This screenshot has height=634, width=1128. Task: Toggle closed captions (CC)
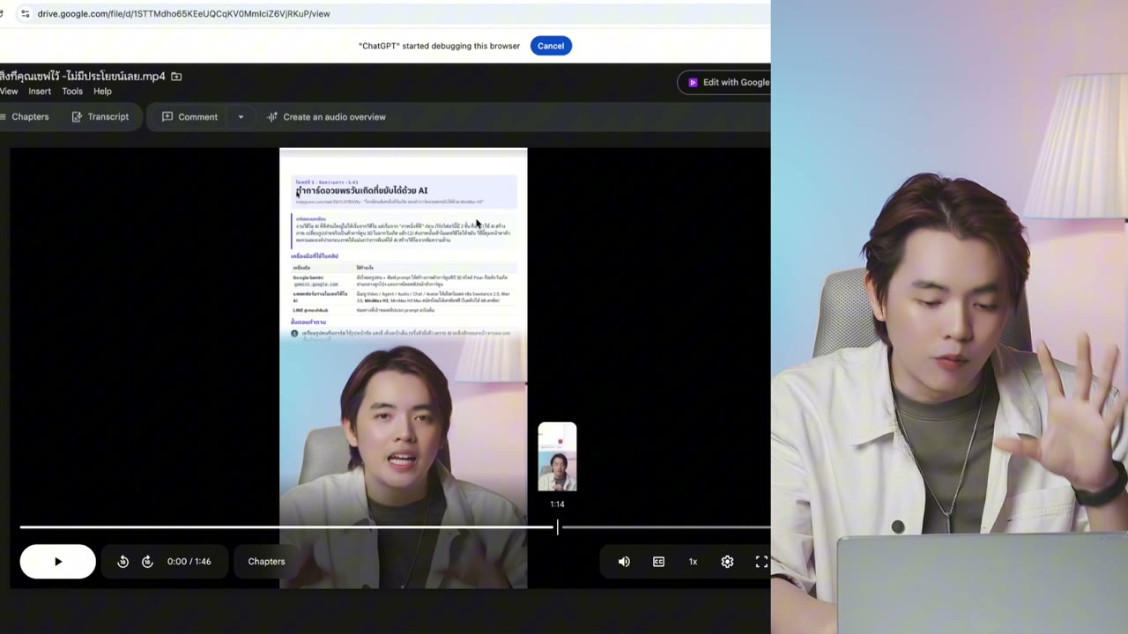[x=658, y=562]
